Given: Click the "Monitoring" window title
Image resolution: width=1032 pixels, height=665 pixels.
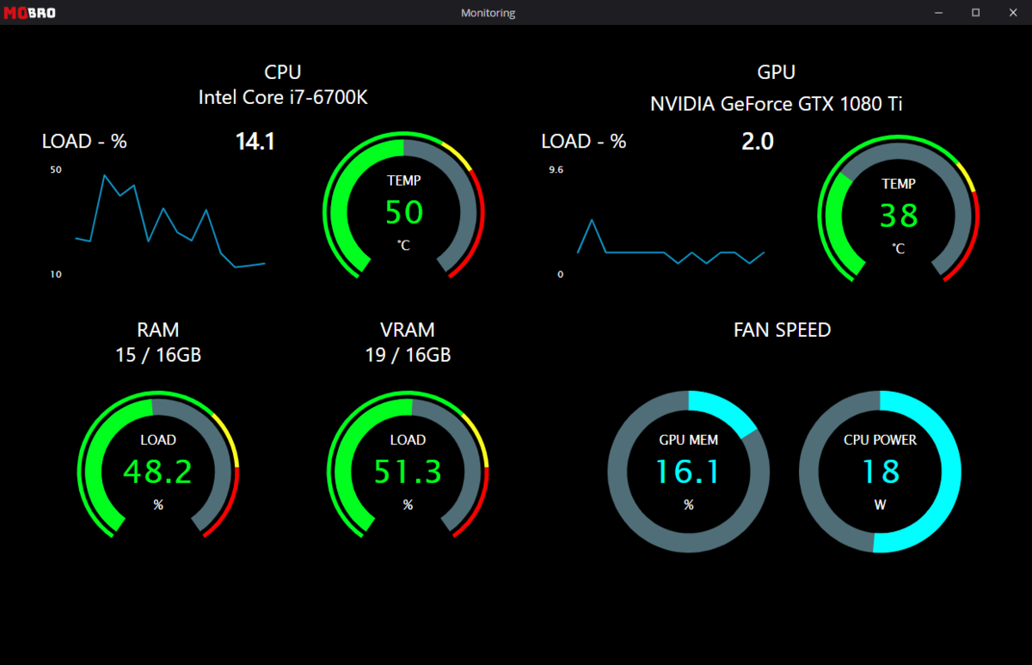Looking at the screenshot, I should 488,13.
